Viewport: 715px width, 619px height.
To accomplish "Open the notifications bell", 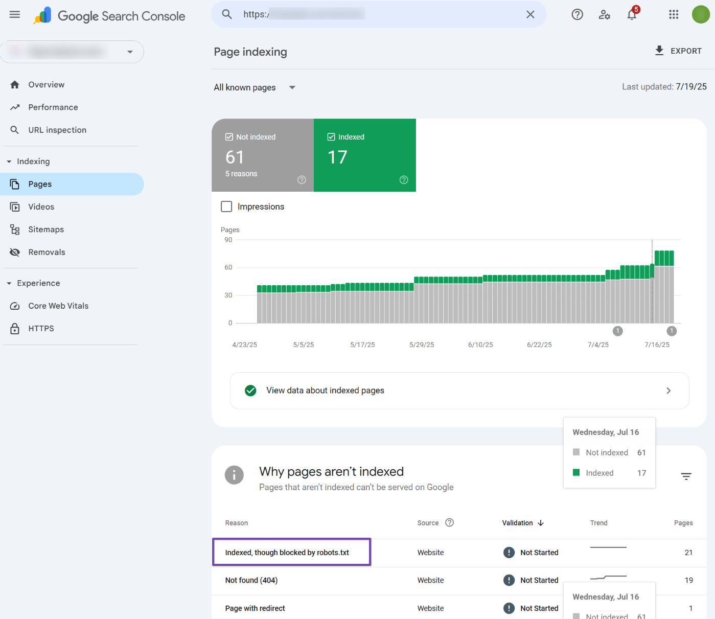I will pyautogui.click(x=632, y=14).
